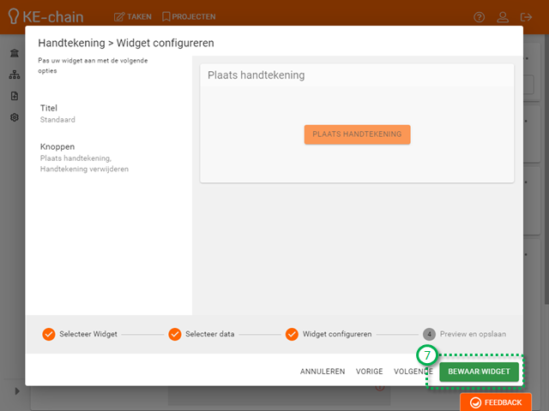
Task: Click the add document sidebar icon
Action: [x=14, y=96]
